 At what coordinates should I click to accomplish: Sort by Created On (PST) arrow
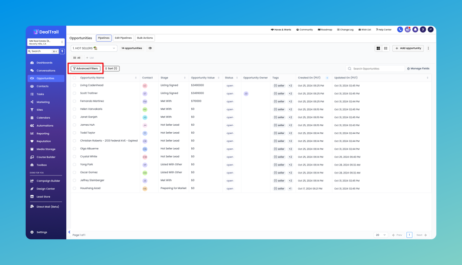coord(327,78)
